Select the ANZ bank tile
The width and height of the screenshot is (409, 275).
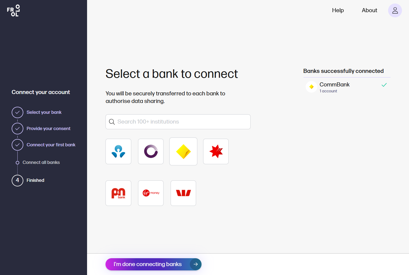point(118,151)
